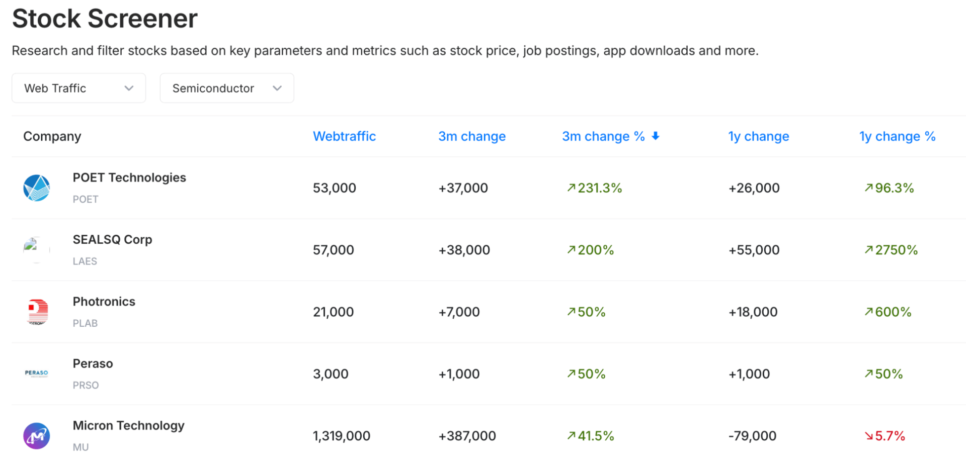Viewport: 966px width, 464px height.
Task: Sort by the Webtraffic column header
Action: (344, 136)
